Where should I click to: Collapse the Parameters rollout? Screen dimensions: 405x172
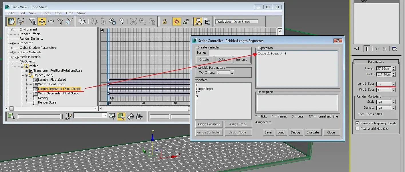[x=376, y=62]
